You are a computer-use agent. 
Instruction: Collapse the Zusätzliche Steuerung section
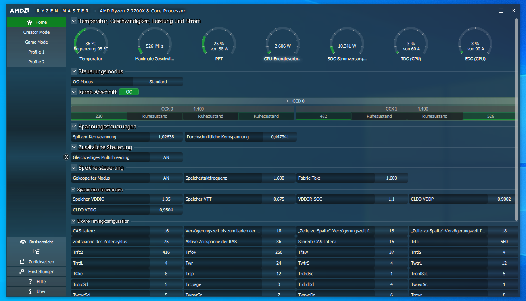pos(74,147)
